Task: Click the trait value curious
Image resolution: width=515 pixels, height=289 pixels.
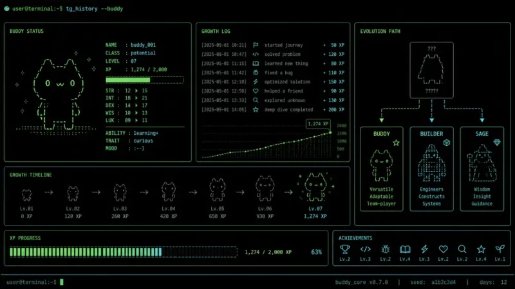Action: click(143, 141)
